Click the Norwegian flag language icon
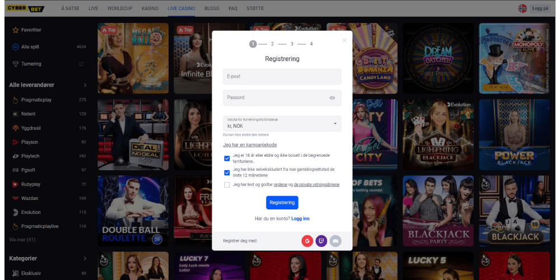The height and width of the screenshot is (280, 560). pos(522,8)
